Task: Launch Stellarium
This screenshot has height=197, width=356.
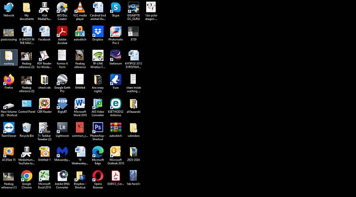Action: [115, 56]
